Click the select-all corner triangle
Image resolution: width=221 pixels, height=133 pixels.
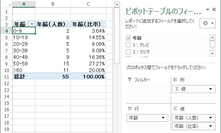[9, 4]
